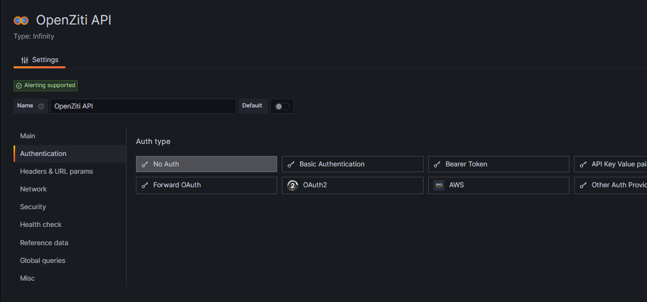Click the key icon on Other Auth Provider option
This screenshot has width=647, height=302.
click(583, 185)
